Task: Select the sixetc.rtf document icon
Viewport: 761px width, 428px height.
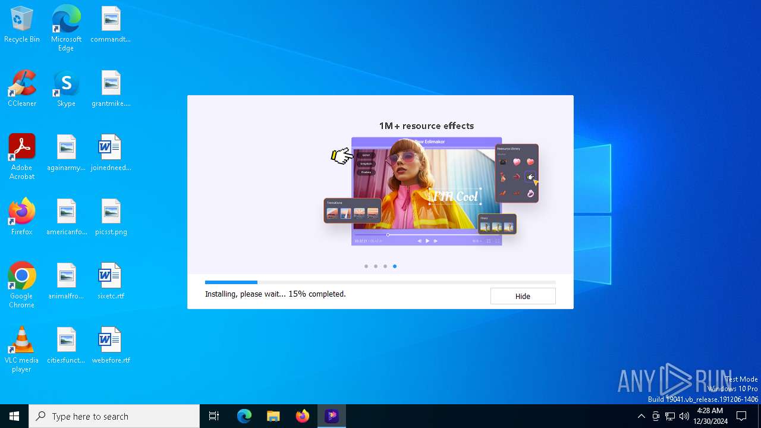Action: point(111,282)
